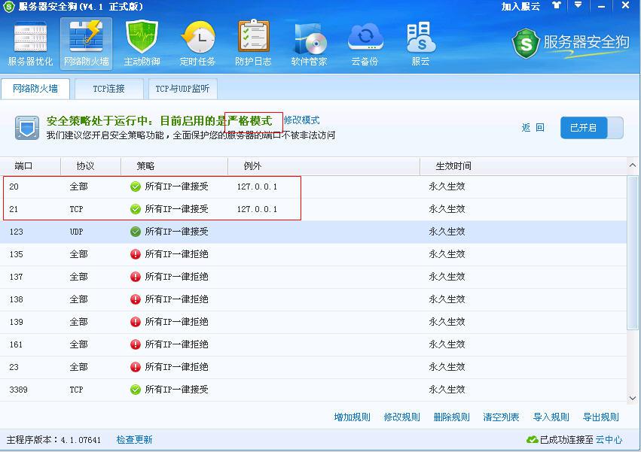Image resolution: width=641 pixels, height=452 pixels.
Task: Click the 127.0.0.1 exception for port 21
Action: (257, 209)
